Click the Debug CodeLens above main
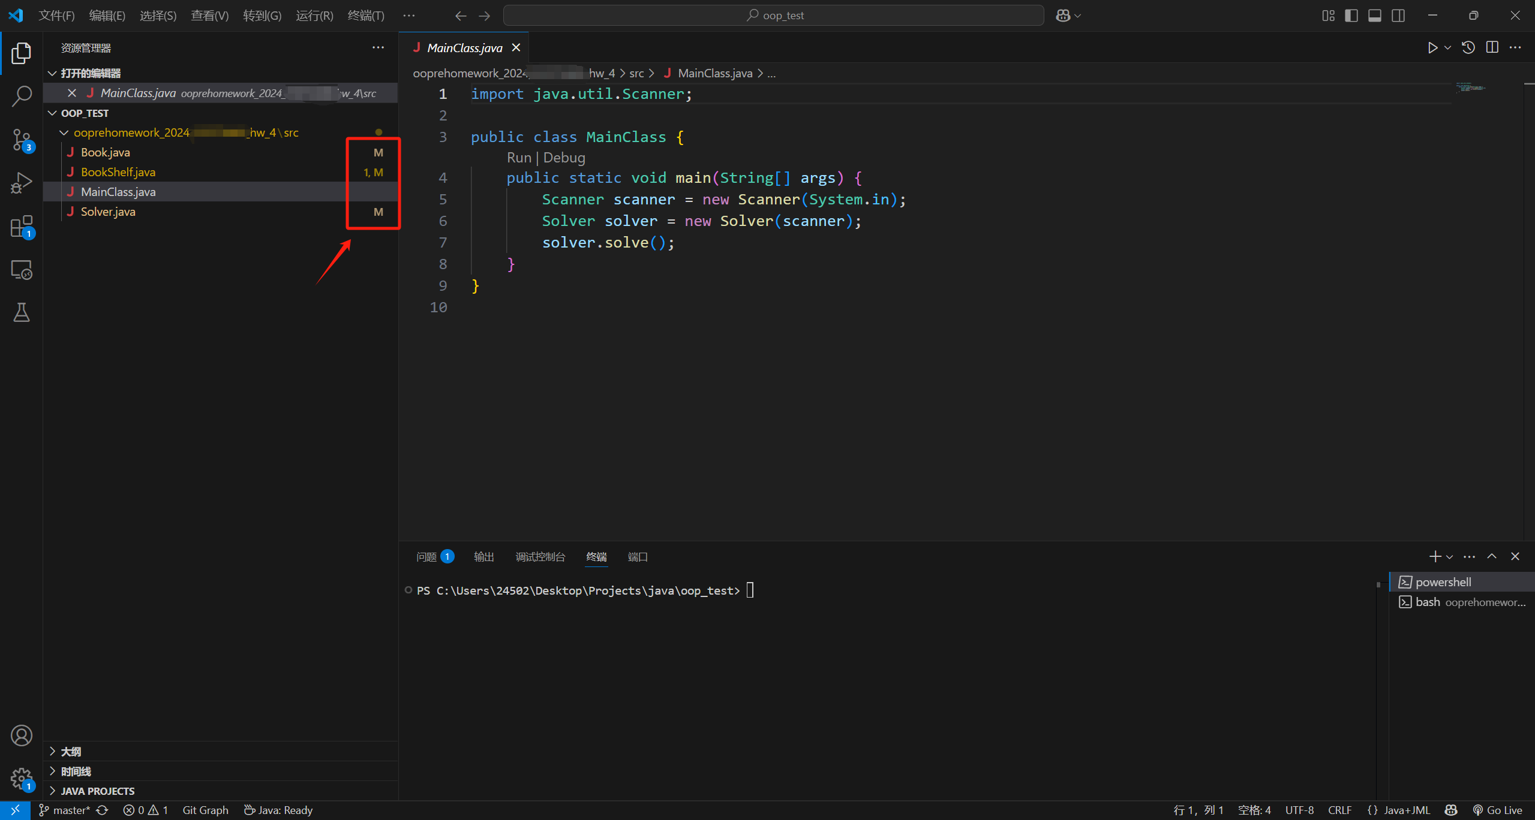The width and height of the screenshot is (1535, 820). 564,158
